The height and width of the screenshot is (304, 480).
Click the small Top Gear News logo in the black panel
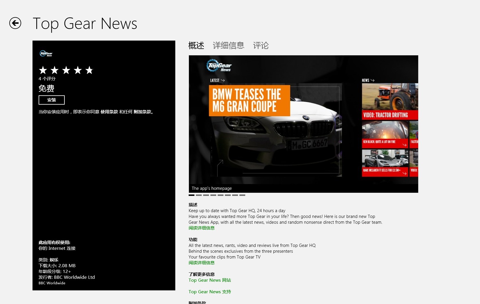point(46,53)
